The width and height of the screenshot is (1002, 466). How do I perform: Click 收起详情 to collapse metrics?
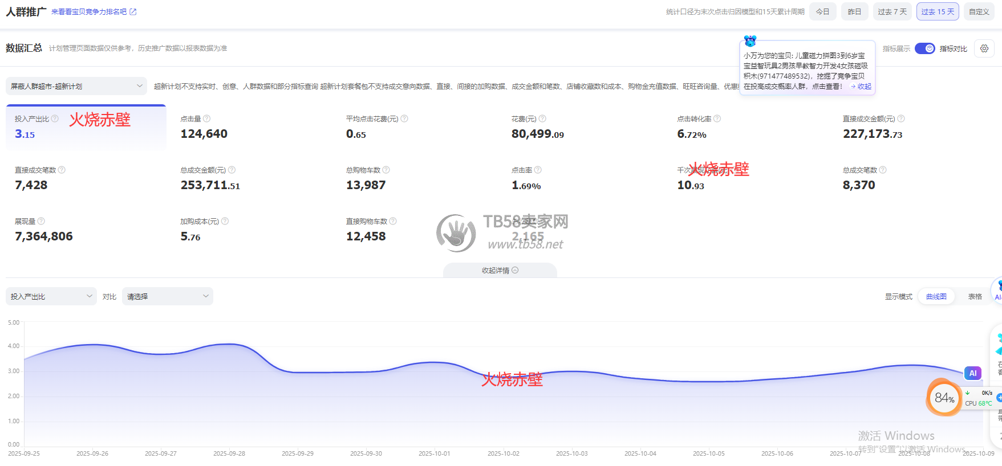coord(500,271)
